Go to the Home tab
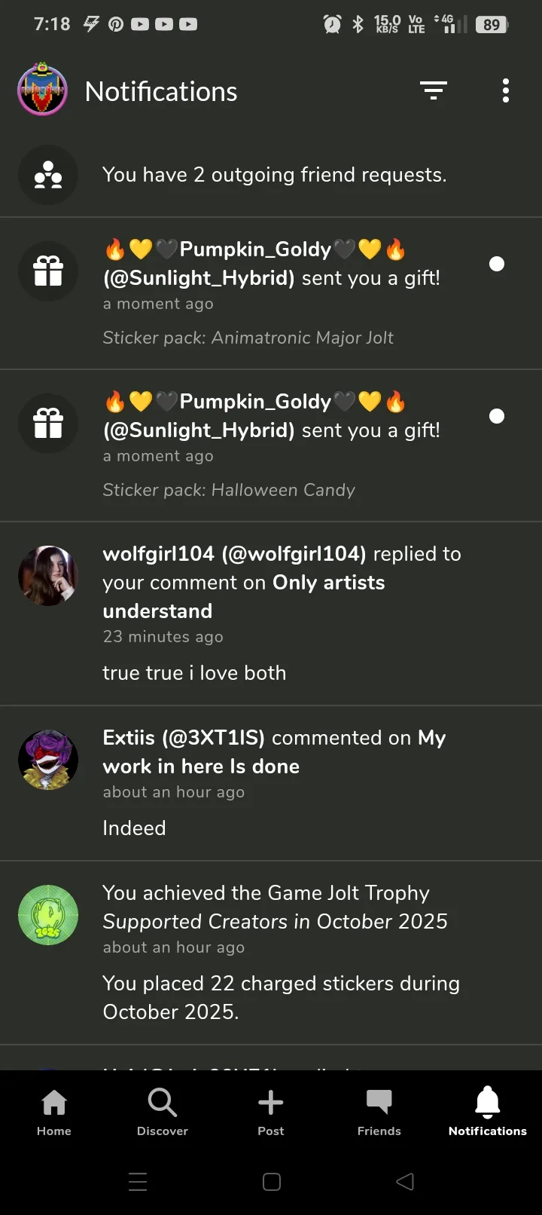Image resolution: width=542 pixels, height=1215 pixels. pyautogui.click(x=54, y=1112)
